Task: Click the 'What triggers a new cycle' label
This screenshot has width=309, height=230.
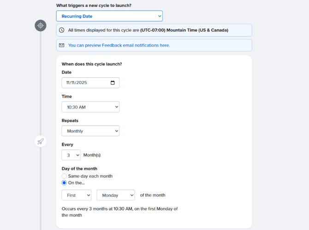Action: pyautogui.click(x=94, y=6)
